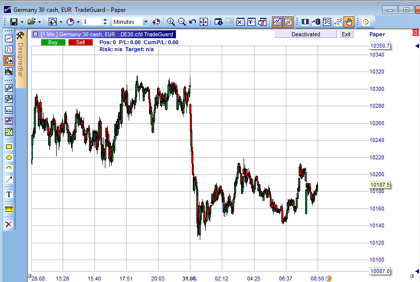Click the detach window red arrow icon
This screenshot has height=282, width=420.
pos(262,22)
